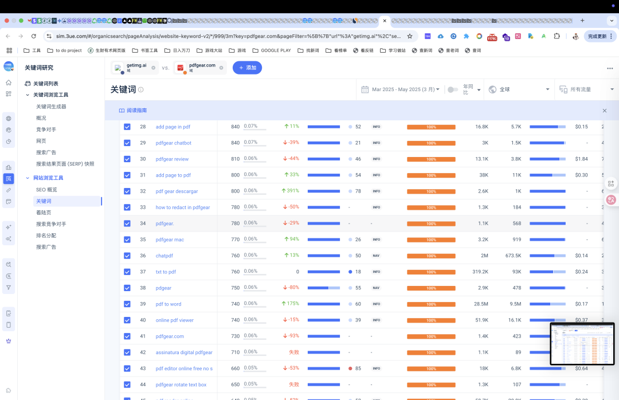The height and width of the screenshot is (400, 619).
Task: Uncheck the 'txt to pdf' row
Action: pos(127,272)
